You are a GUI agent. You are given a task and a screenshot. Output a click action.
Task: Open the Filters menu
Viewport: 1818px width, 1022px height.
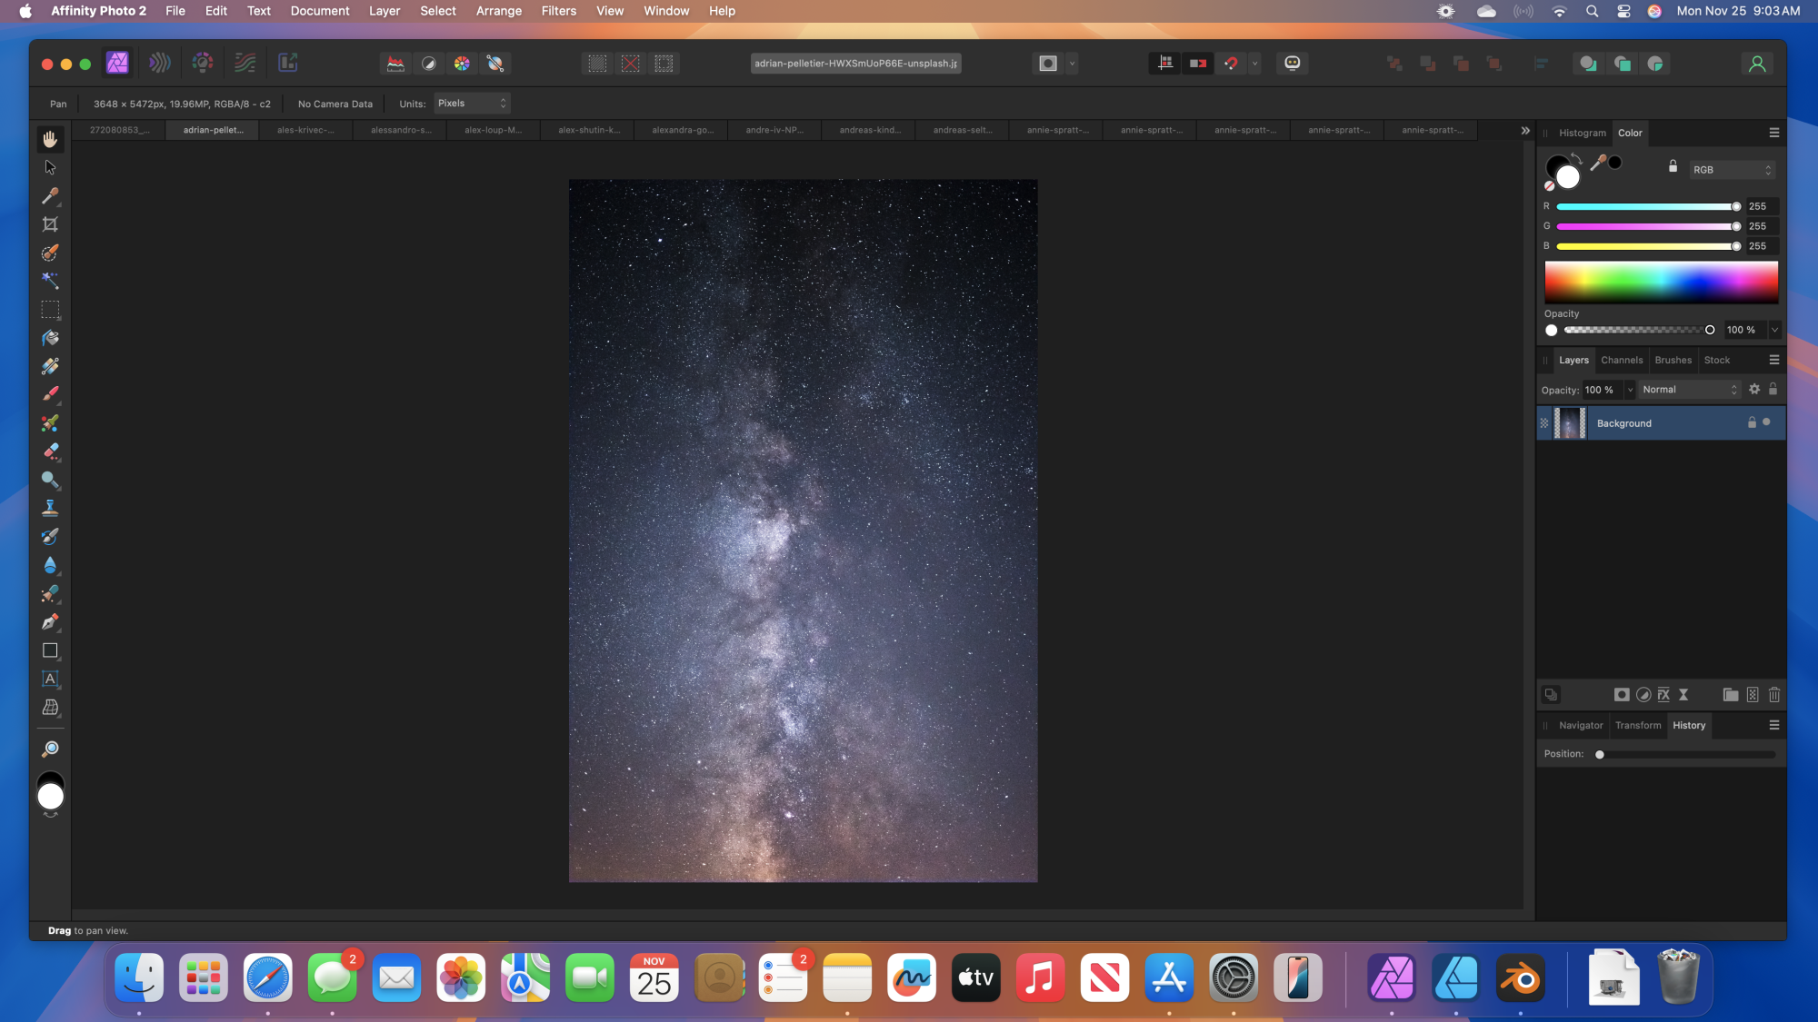pyautogui.click(x=558, y=11)
